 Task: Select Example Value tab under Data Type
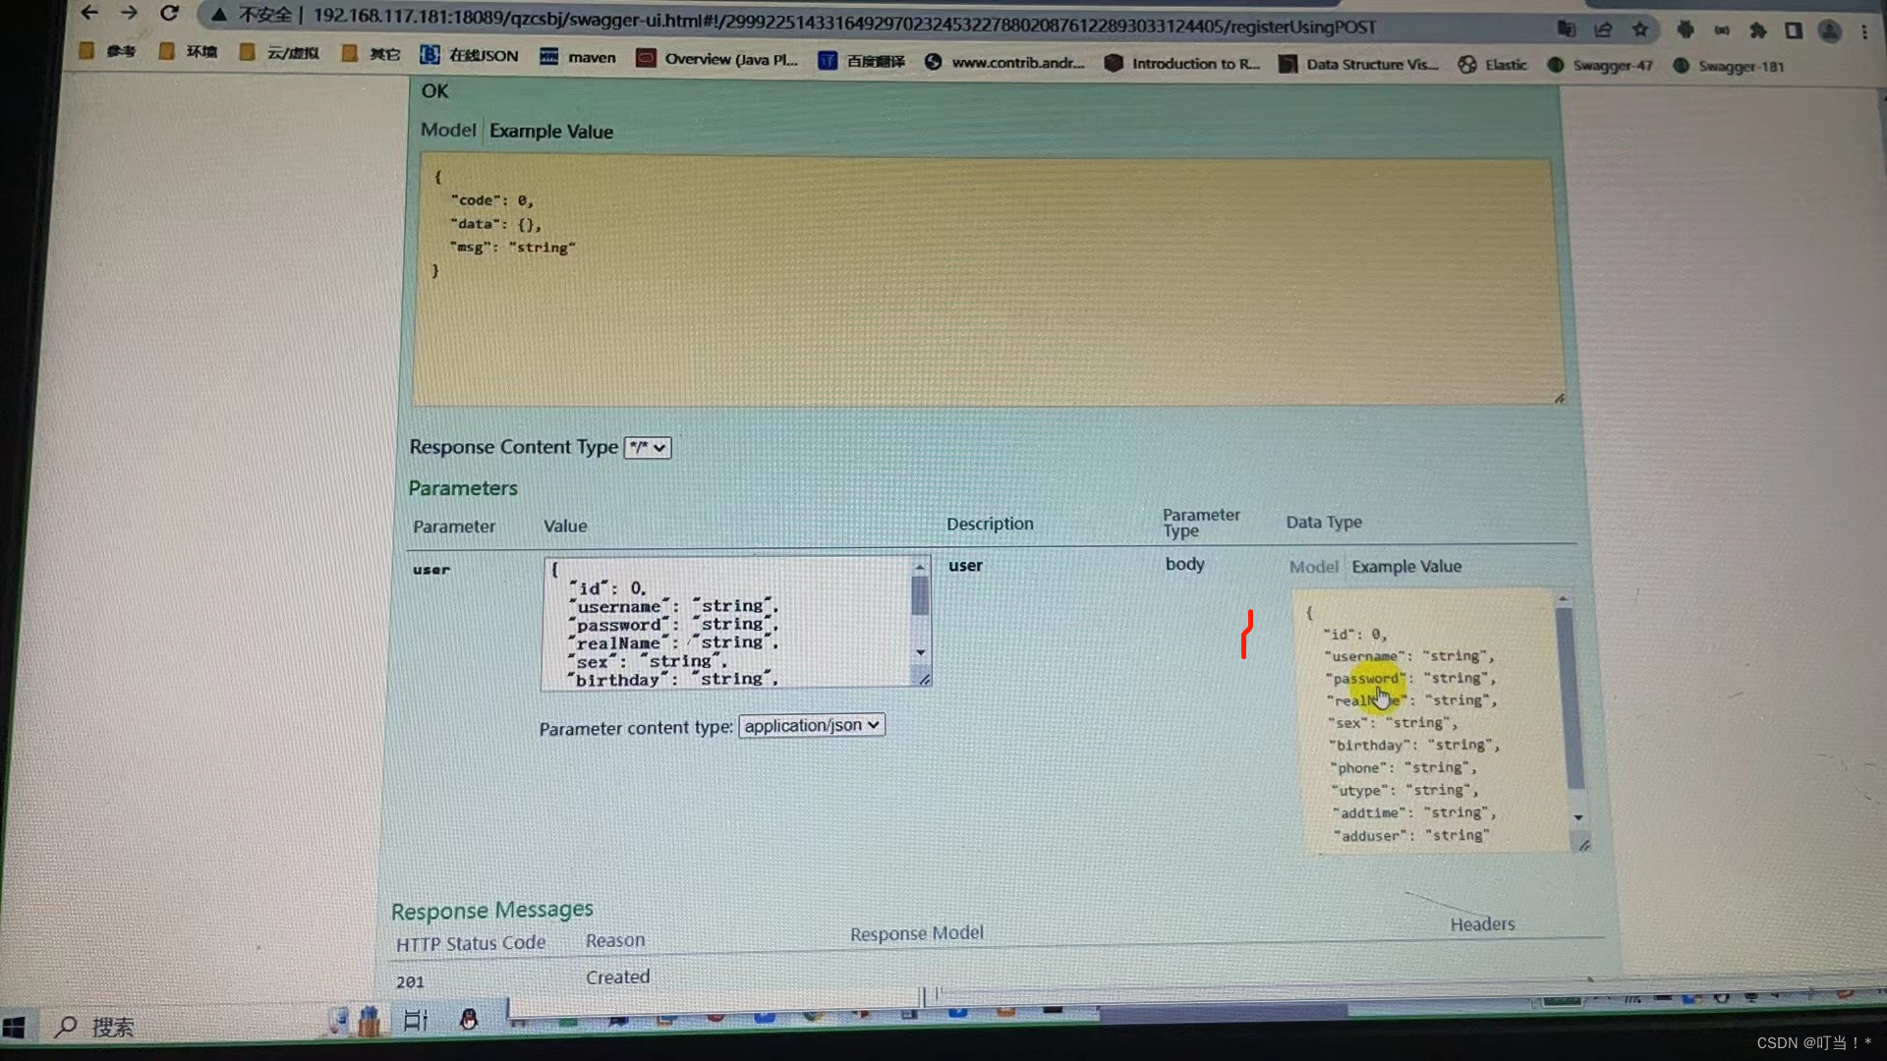1406,567
